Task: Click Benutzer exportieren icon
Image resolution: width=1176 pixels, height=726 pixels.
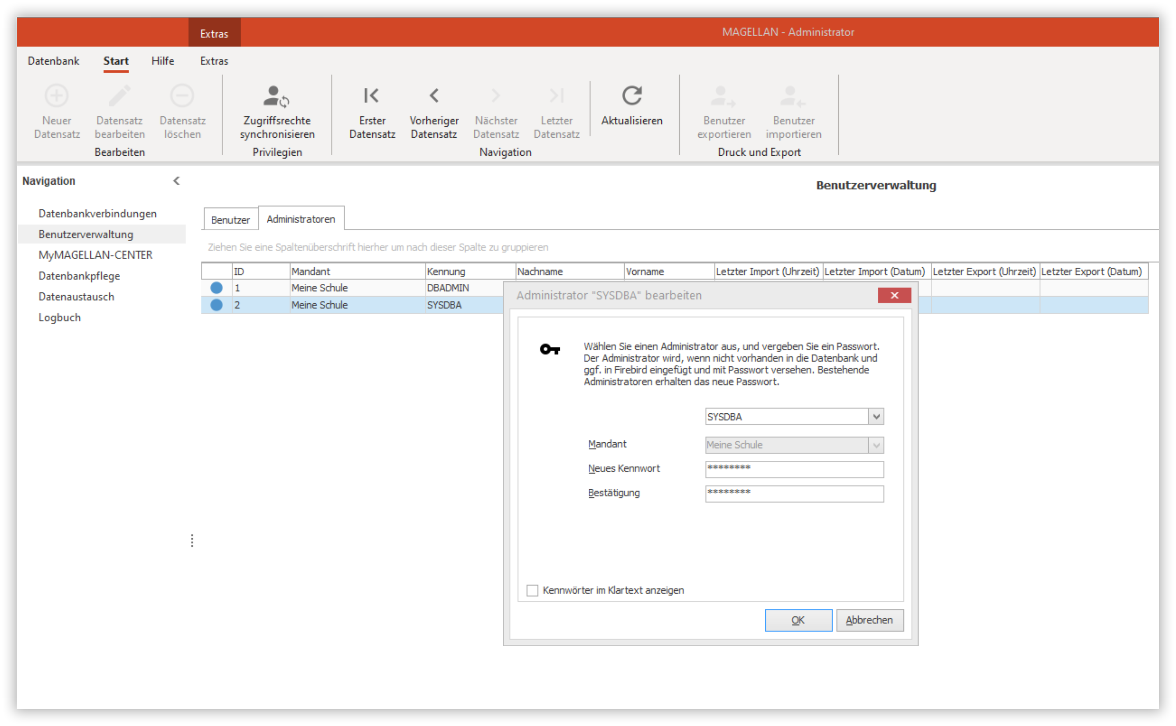Action: pyautogui.click(x=723, y=96)
